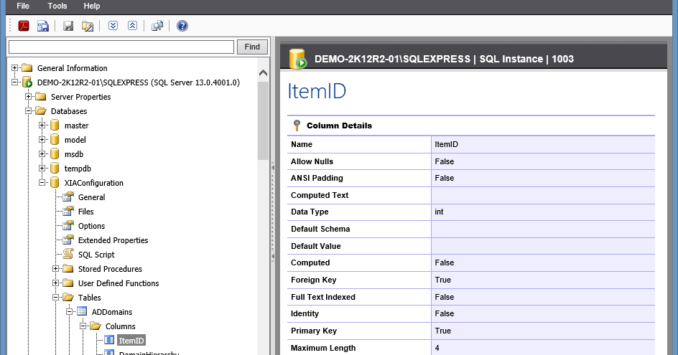Collapse the Tables node
The width and height of the screenshot is (678, 355).
(56, 297)
